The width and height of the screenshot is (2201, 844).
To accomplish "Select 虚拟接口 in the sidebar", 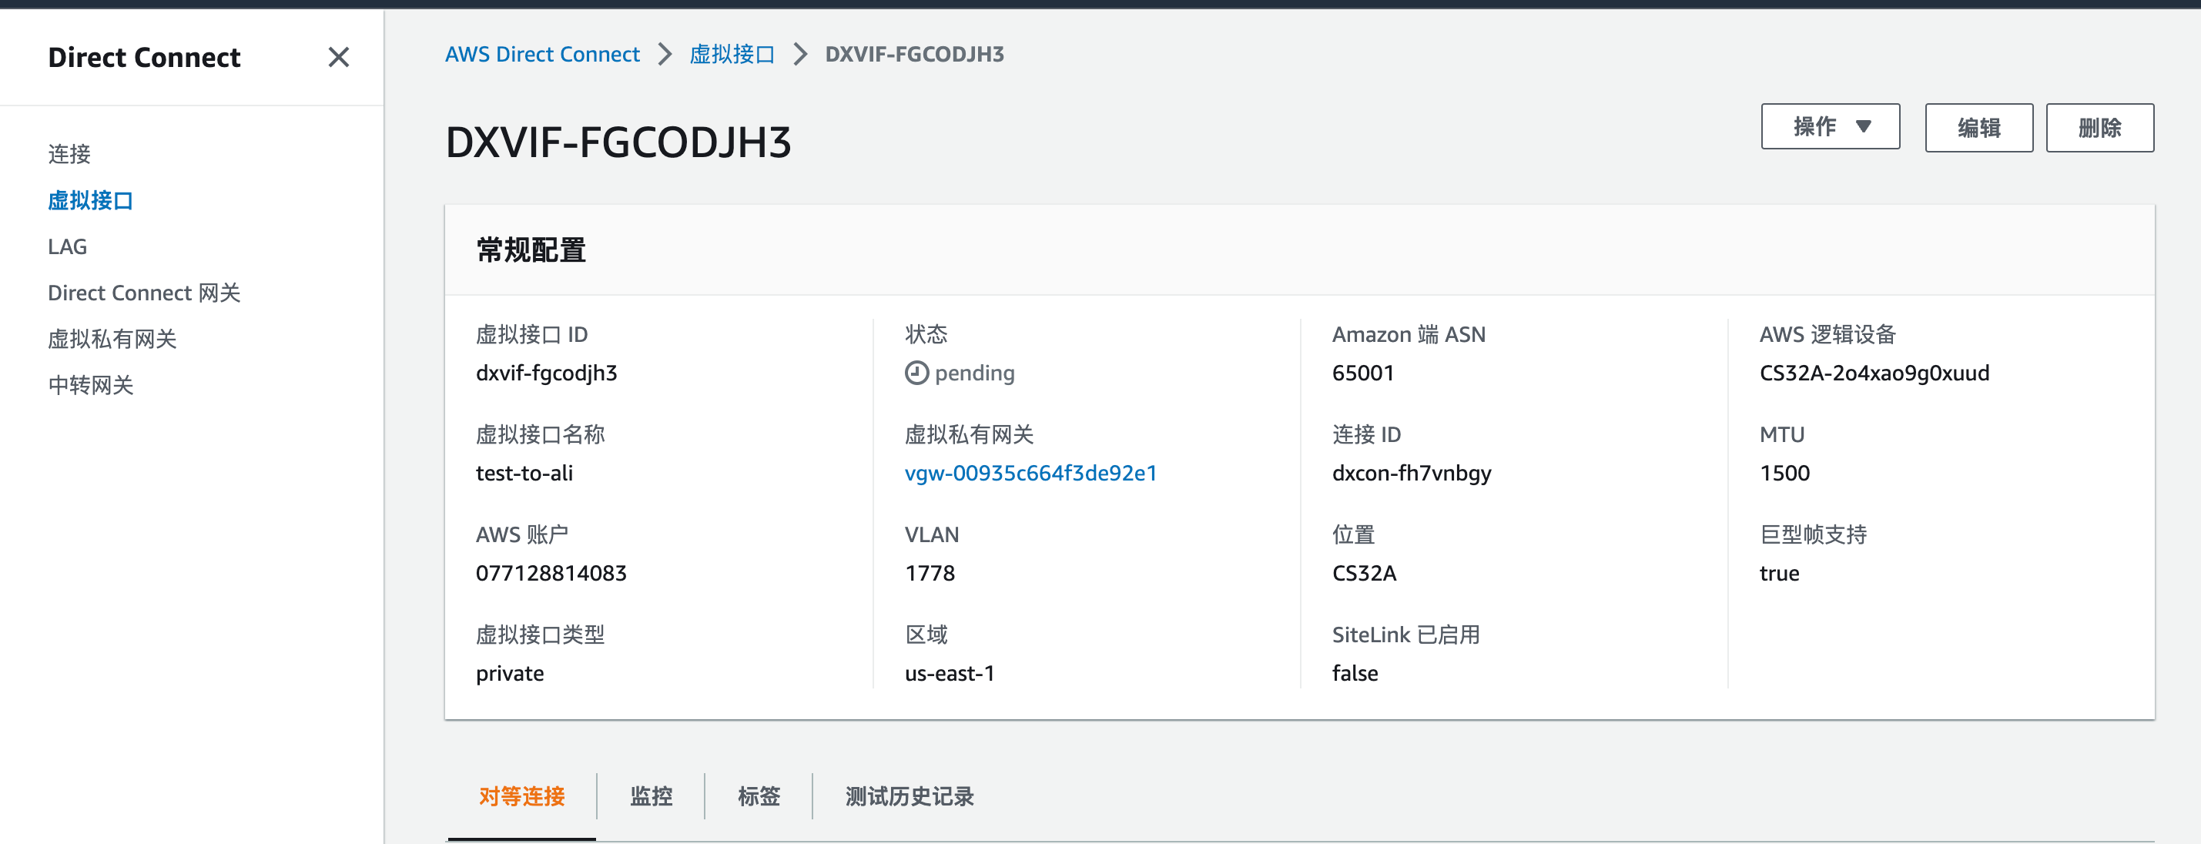I will tap(91, 201).
